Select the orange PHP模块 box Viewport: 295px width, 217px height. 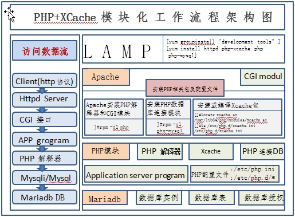(106, 152)
